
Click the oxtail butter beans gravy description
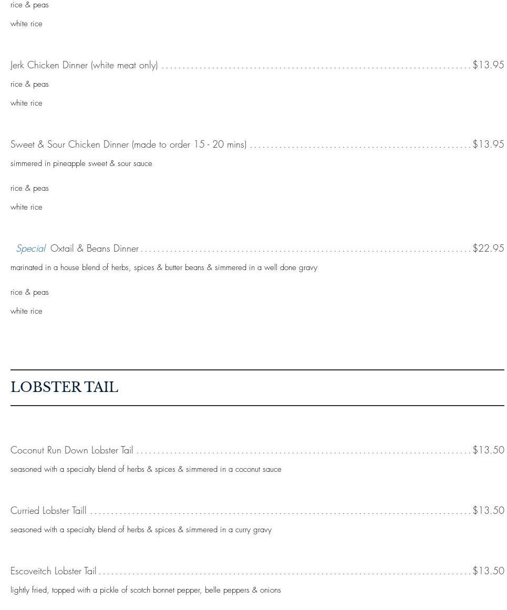click(x=164, y=267)
